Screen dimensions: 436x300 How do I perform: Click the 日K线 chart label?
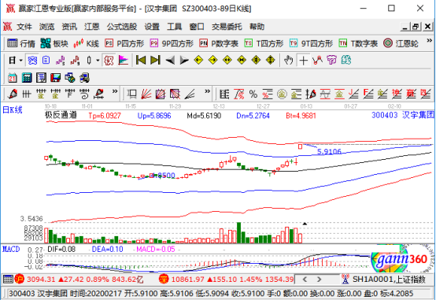point(13,110)
